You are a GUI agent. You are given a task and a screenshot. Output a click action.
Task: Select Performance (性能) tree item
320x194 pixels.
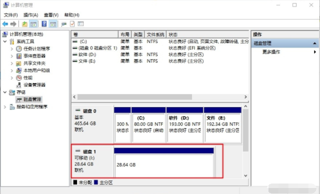pos(28,78)
